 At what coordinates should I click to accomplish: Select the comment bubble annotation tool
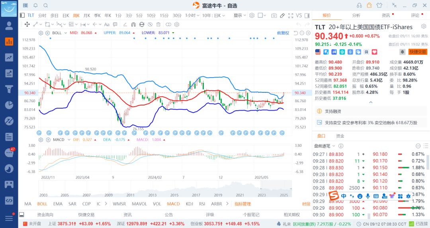tap(115, 24)
